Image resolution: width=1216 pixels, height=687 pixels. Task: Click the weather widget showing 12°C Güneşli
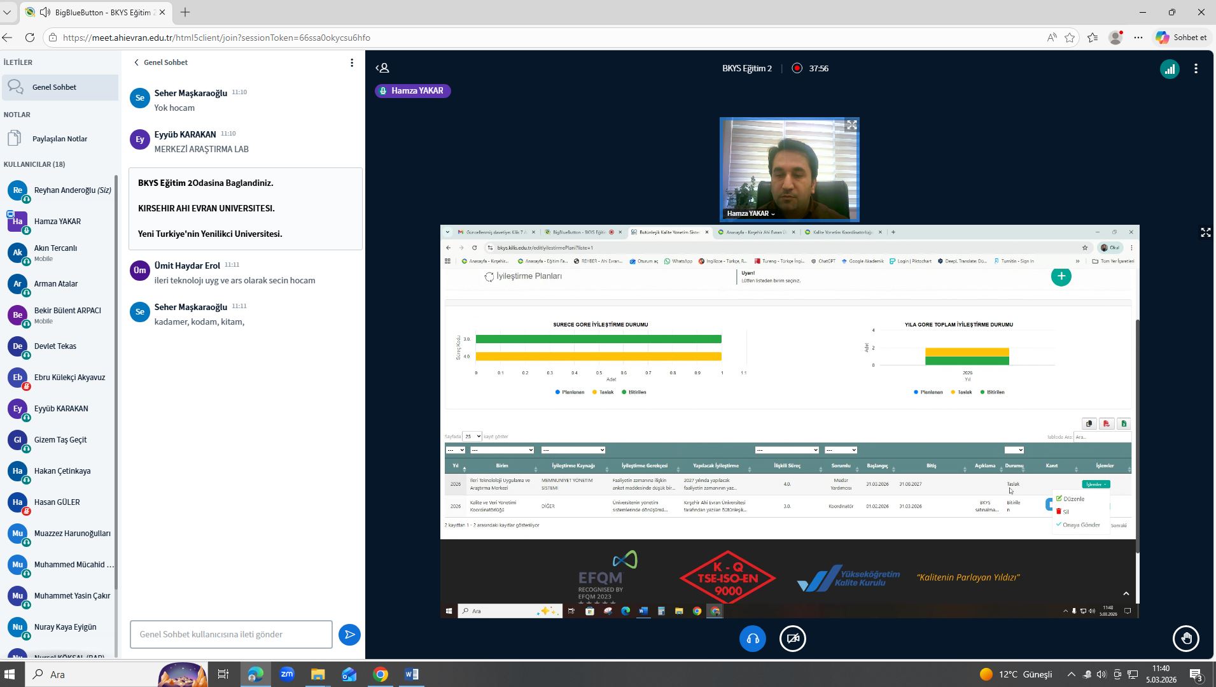pos(1016,674)
